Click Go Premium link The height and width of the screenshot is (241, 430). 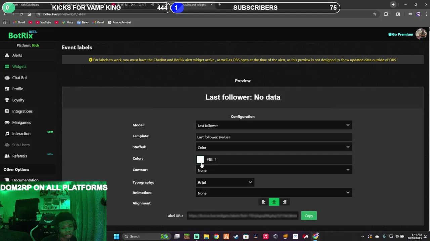tap(400, 34)
